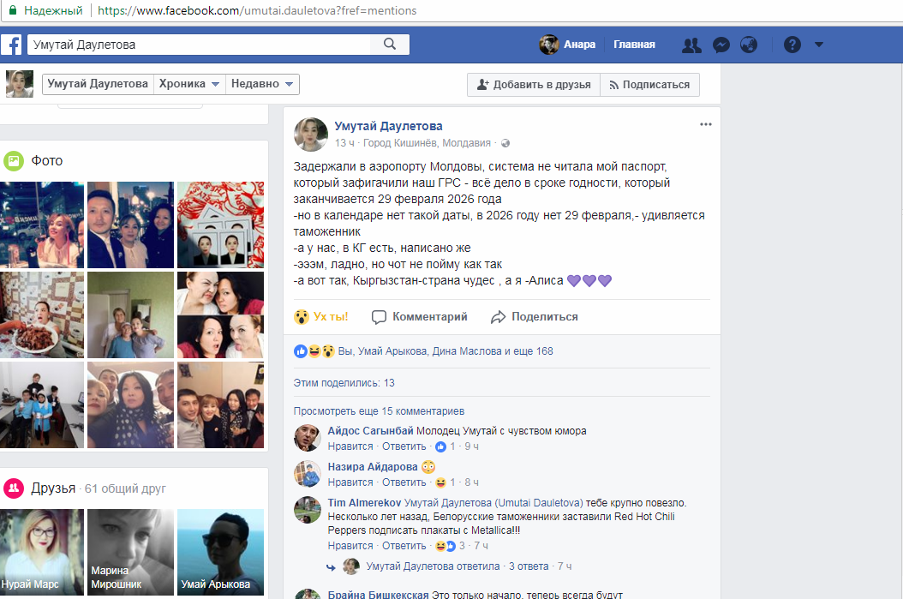Go to Главная in the top bar
Screen dimensions: 903x599
(x=634, y=45)
